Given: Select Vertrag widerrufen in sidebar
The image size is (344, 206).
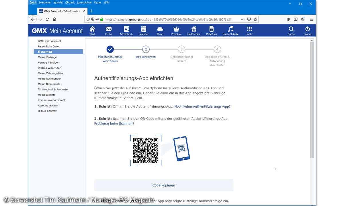Looking at the screenshot, I should (49, 68).
